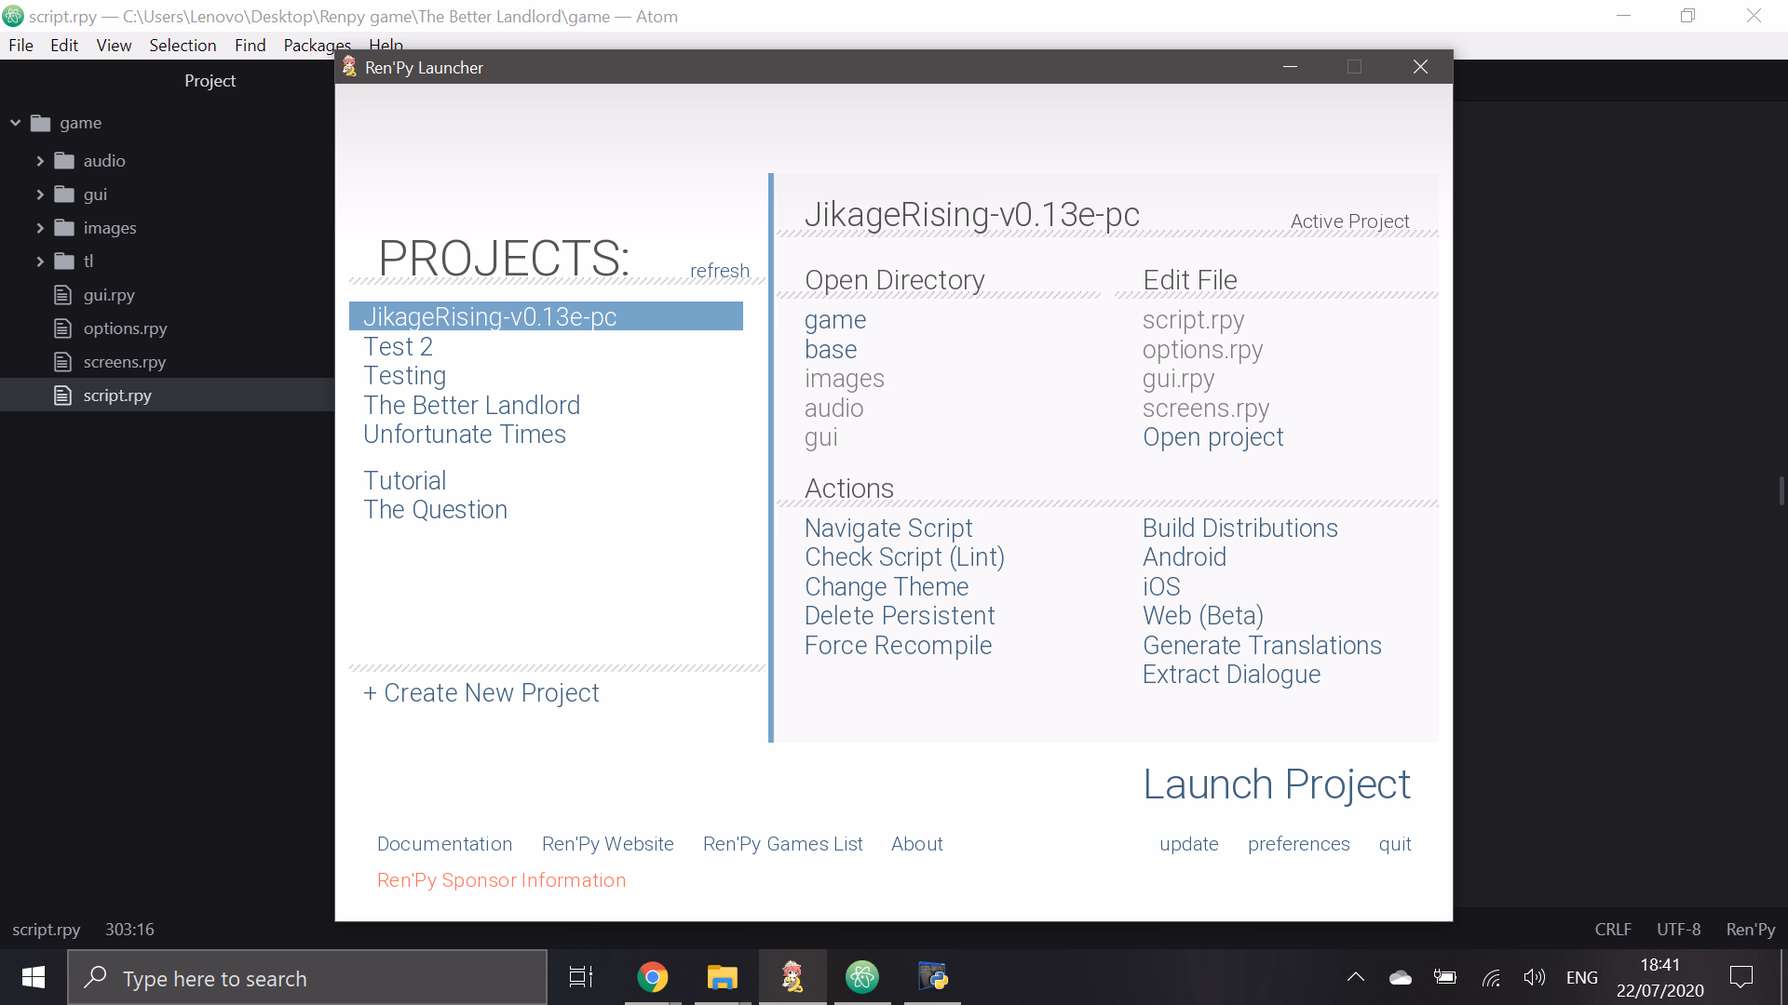
Task: Click Navigate Script action
Action: [888, 529]
